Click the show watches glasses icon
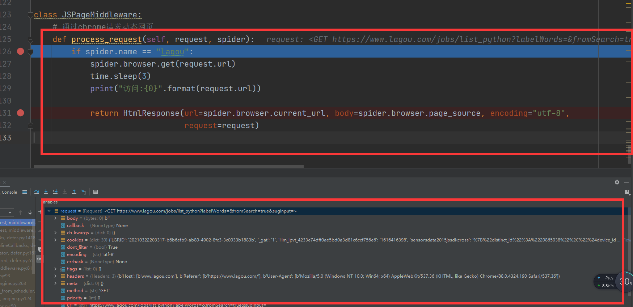 39,259
